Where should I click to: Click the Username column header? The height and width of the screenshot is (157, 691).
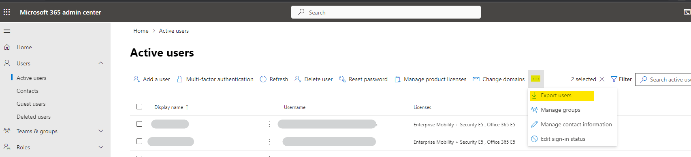(x=294, y=107)
